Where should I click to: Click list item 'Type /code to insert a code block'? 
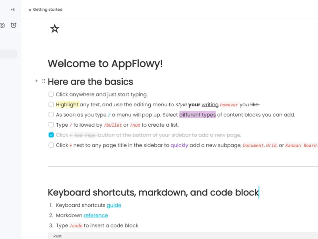point(97,225)
